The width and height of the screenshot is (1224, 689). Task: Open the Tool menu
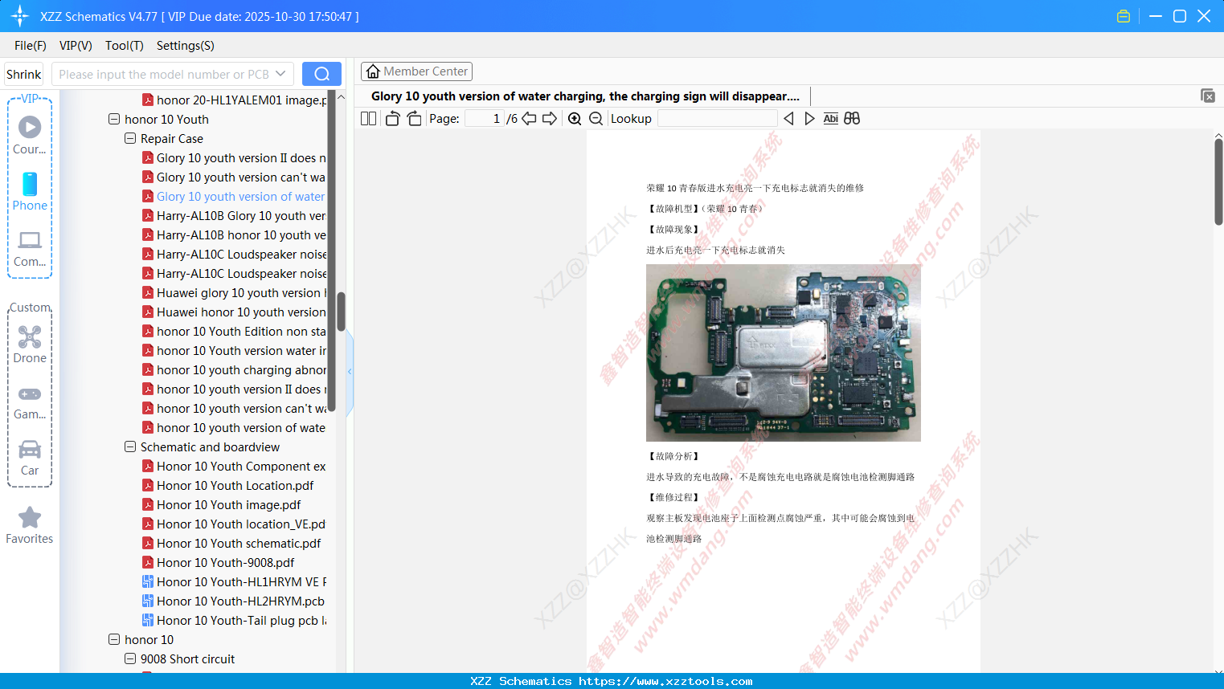pyautogui.click(x=125, y=46)
